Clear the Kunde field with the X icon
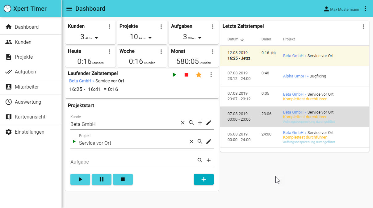Viewport: 373px width, 208px height. 182,123
